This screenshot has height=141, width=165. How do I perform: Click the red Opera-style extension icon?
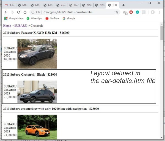click(131, 12)
